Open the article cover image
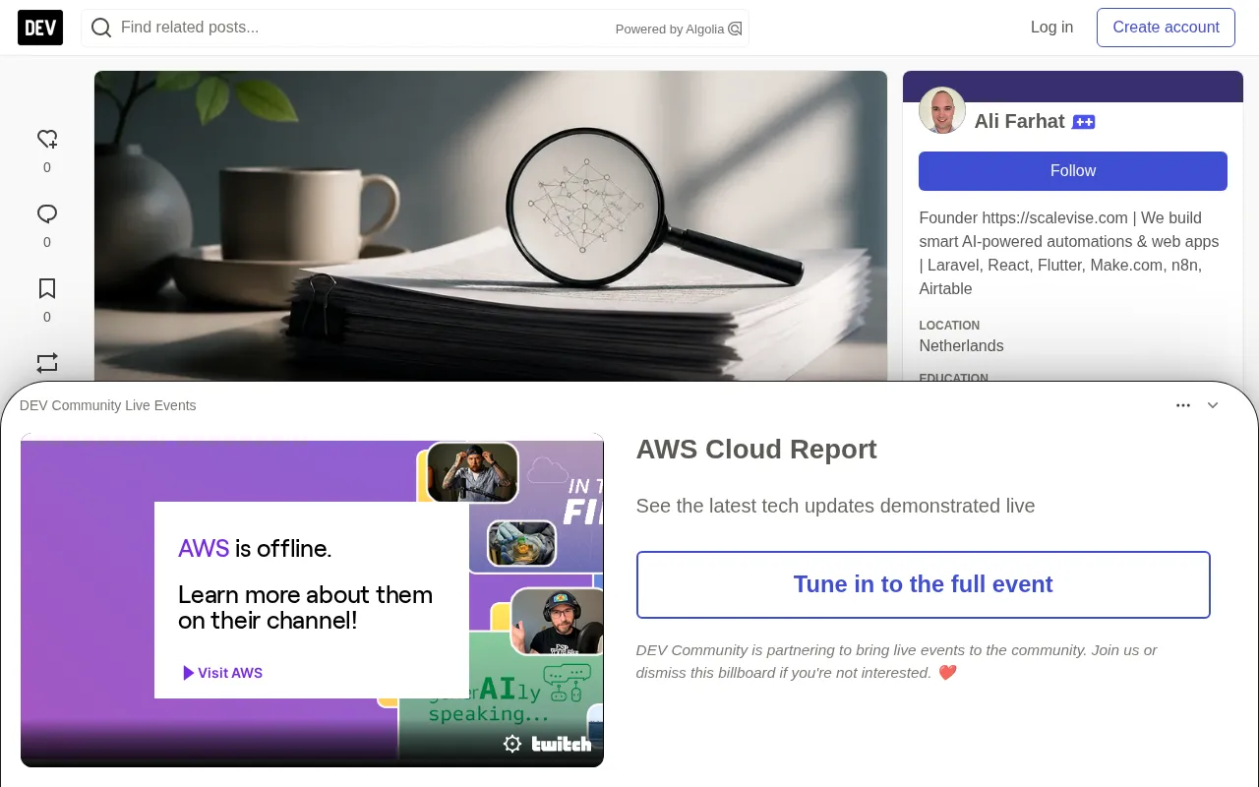 [x=491, y=226]
